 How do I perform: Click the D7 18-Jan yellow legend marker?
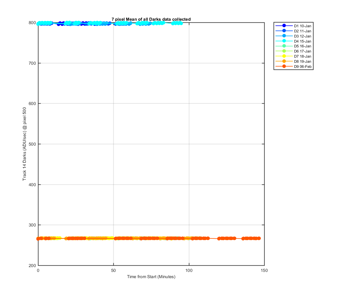pyautogui.click(x=284, y=56)
